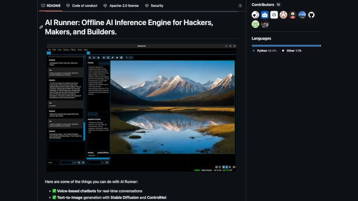
Task: Click the languages percentage bar
Action: click(x=286, y=46)
